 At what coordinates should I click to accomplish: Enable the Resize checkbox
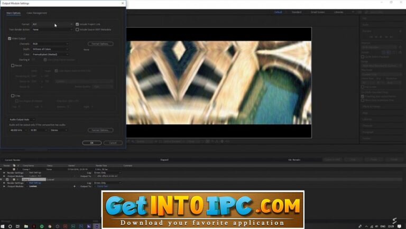(x=13, y=66)
